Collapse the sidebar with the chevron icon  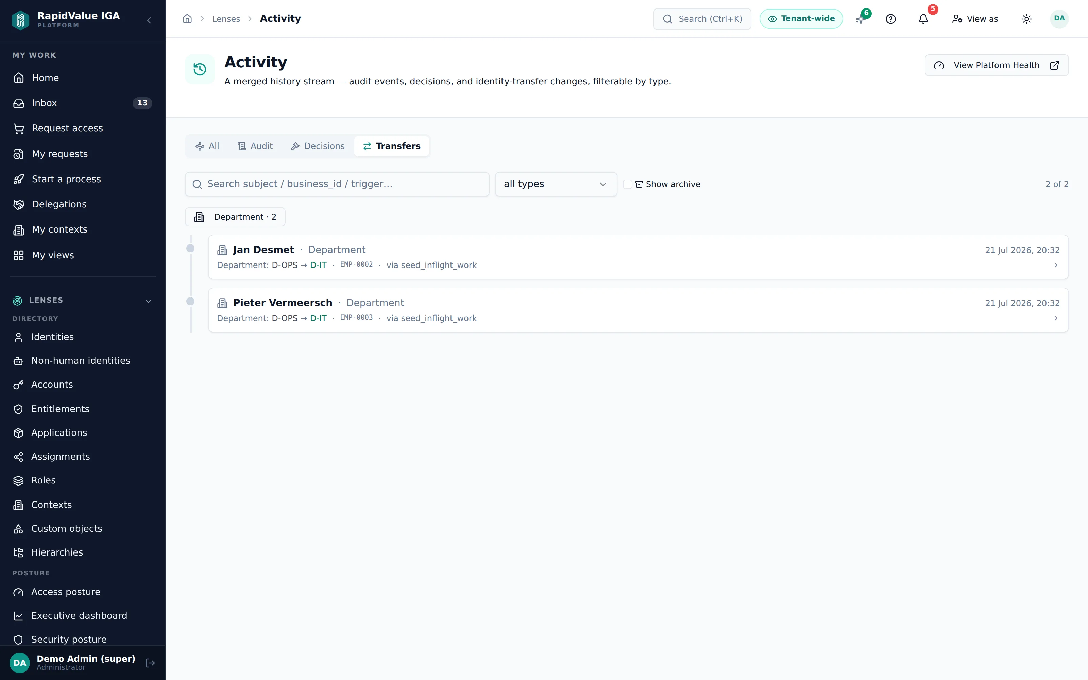coord(149,20)
